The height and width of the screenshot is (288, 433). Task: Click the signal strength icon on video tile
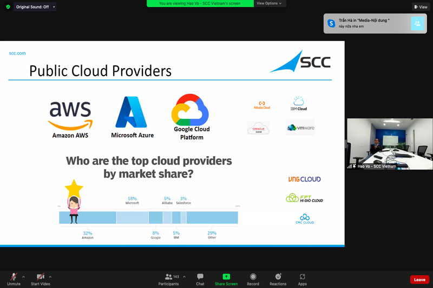[x=349, y=166]
